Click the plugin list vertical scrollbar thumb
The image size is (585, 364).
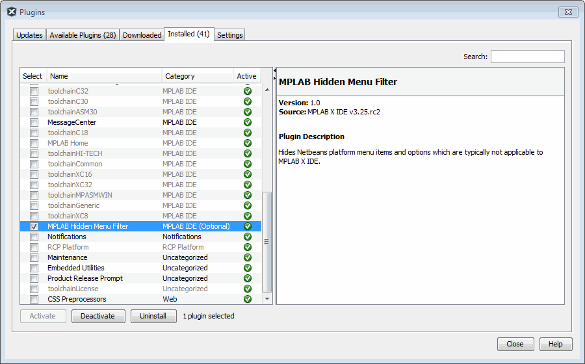pyautogui.click(x=266, y=242)
